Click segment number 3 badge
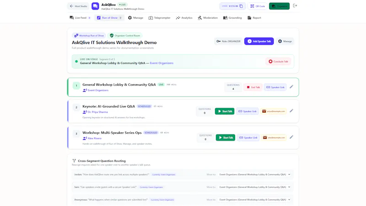This screenshot has width=366, height=206. (x=76, y=134)
